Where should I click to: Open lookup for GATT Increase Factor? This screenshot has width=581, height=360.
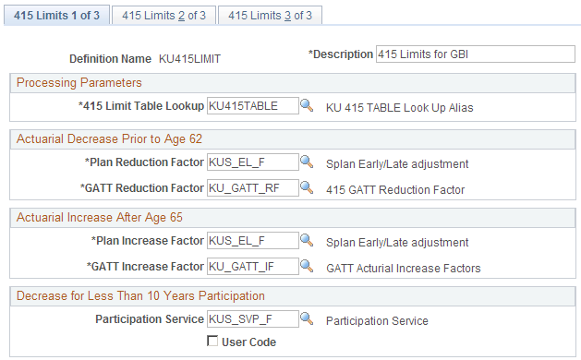307,266
